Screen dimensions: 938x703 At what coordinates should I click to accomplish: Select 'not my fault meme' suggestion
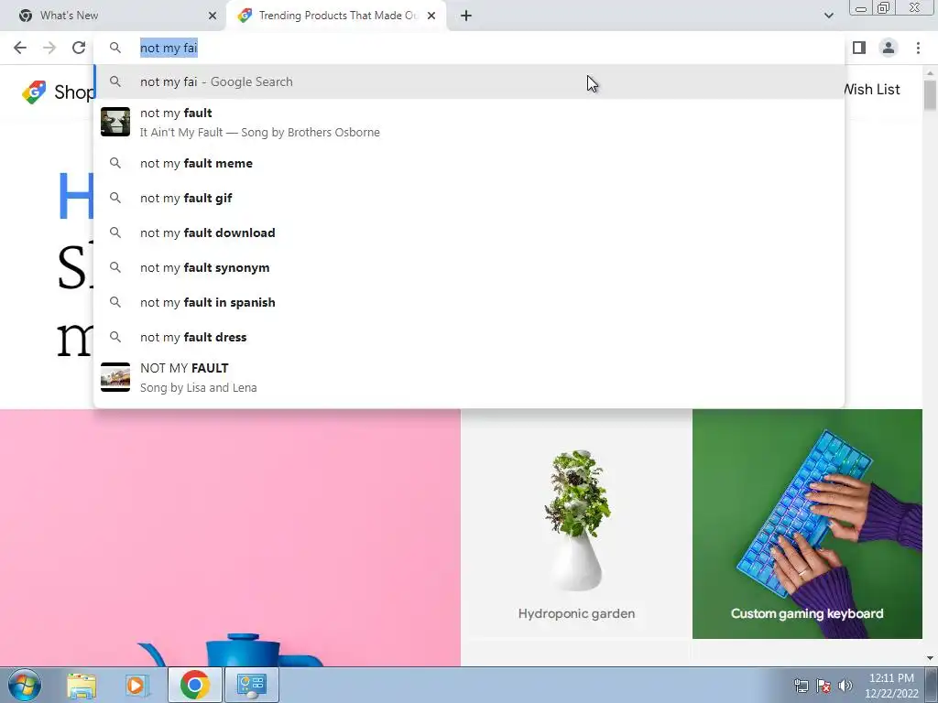470,163
